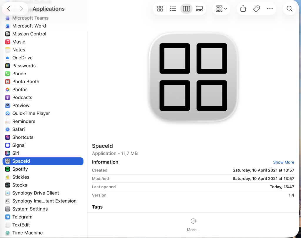The width and height of the screenshot is (301, 238).
Task: Open the ellipsis action menu
Action: [x=270, y=9]
